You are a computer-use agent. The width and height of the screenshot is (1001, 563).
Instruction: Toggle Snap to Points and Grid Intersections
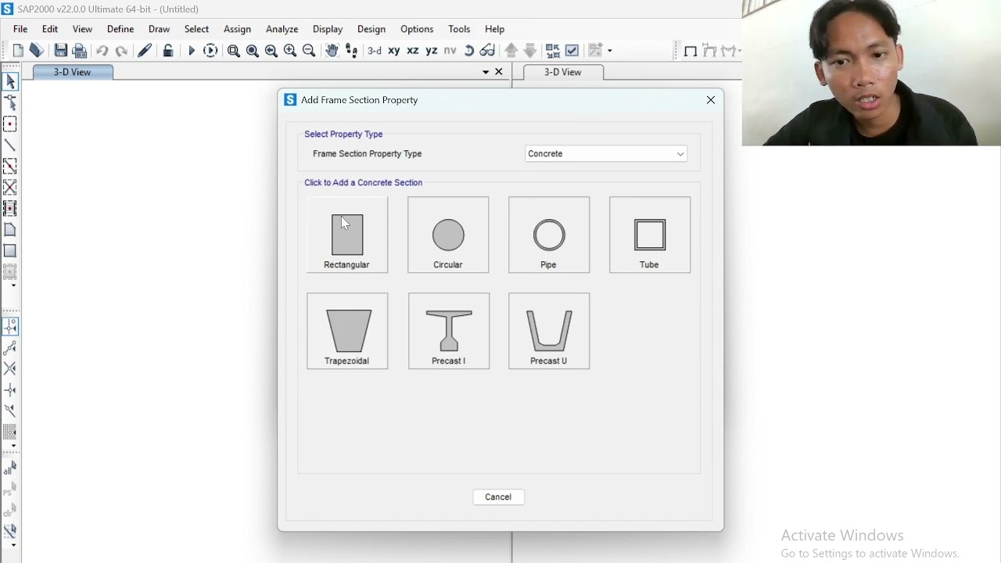[10, 326]
